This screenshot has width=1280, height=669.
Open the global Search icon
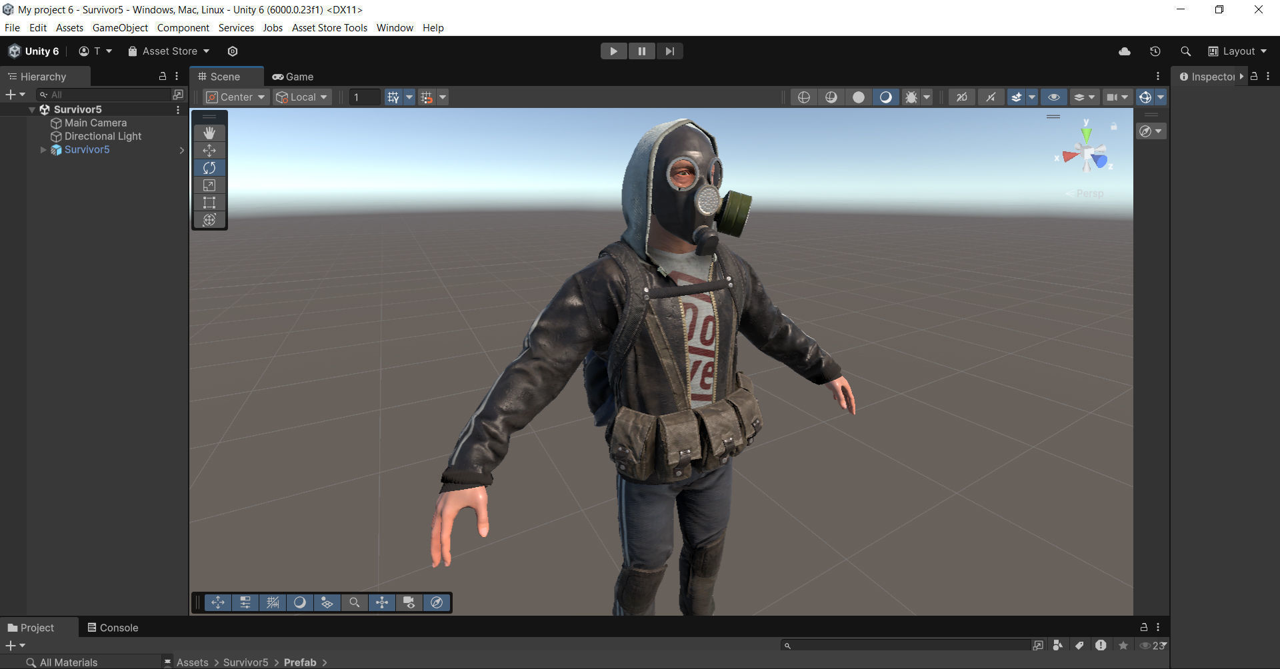pyautogui.click(x=1185, y=51)
